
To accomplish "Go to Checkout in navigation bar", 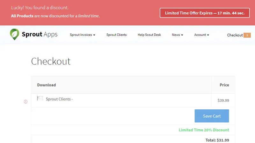I will (235, 35).
